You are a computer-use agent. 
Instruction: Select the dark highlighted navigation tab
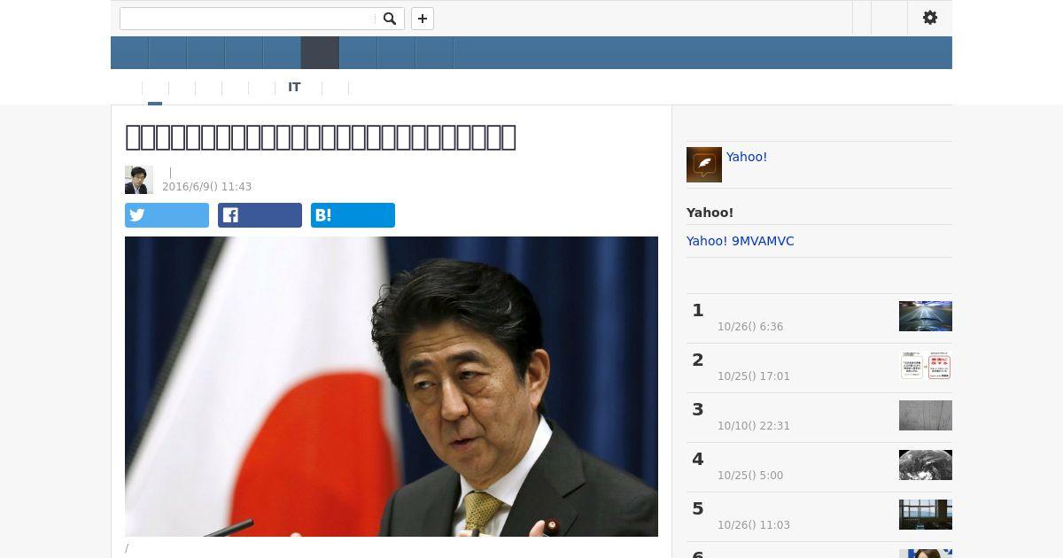pos(320,53)
